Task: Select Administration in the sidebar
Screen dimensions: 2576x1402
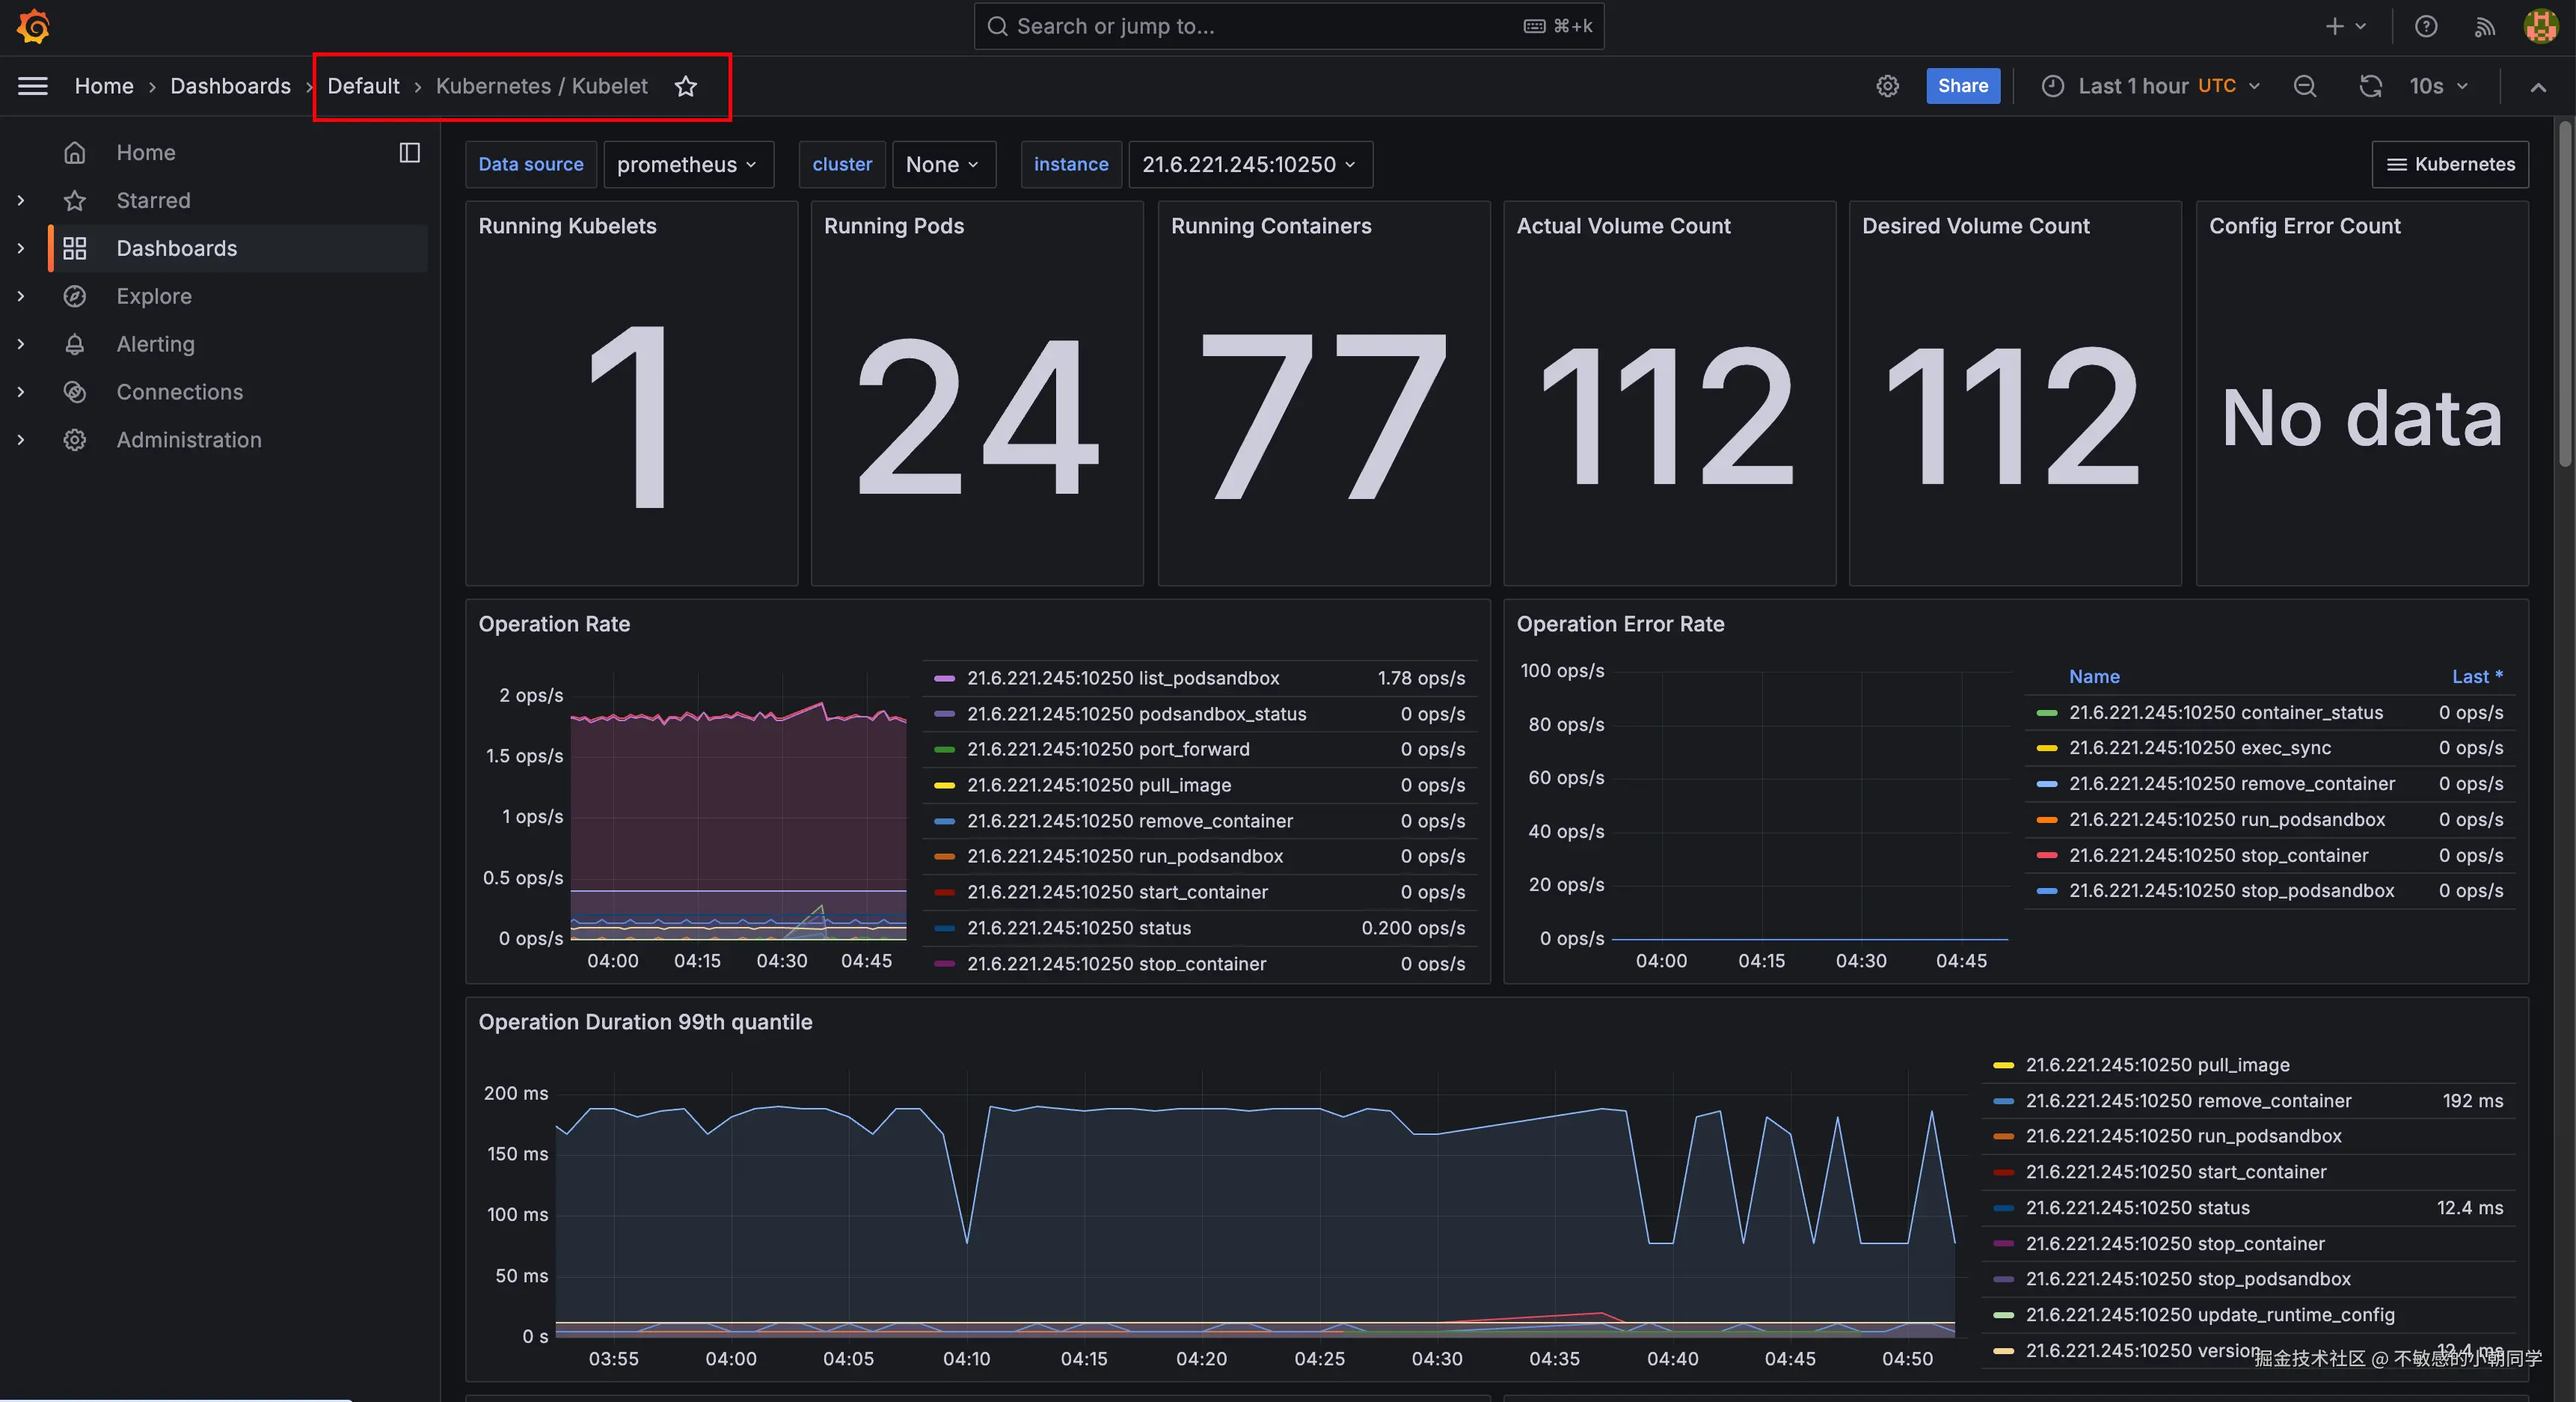Action: (188, 440)
